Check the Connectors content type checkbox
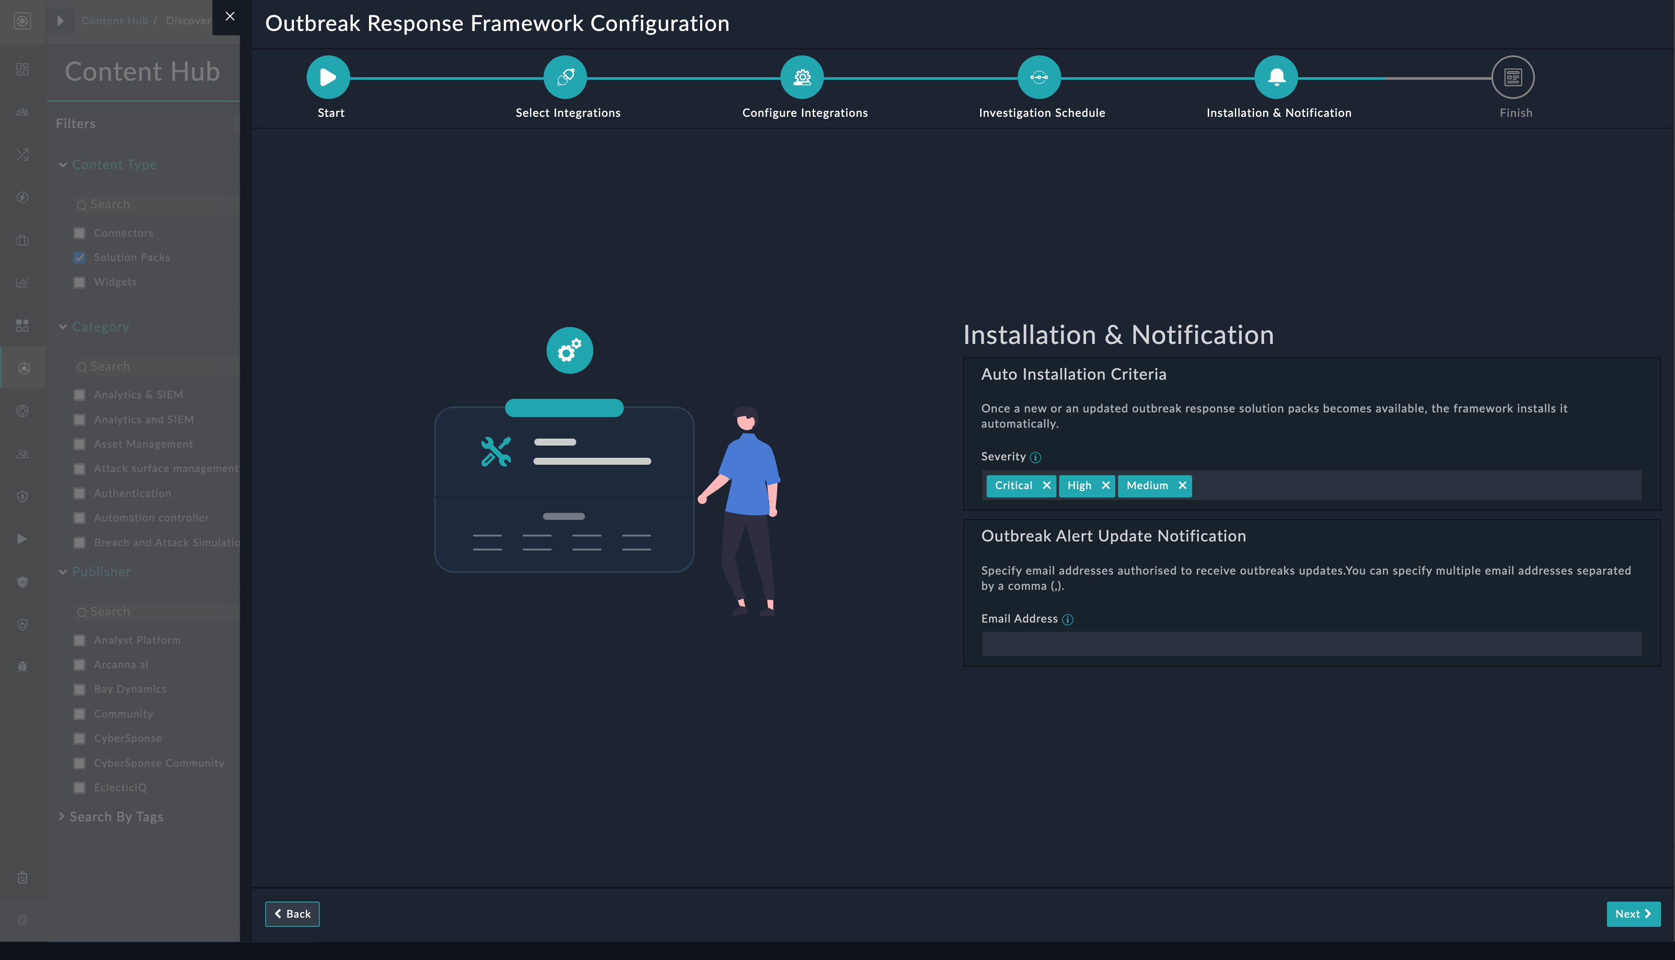Screen dimensions: 1675x960 coord(80,233)
